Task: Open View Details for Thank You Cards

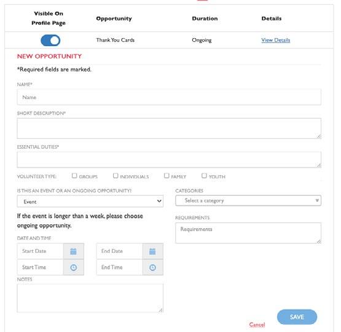Action: 275,40
